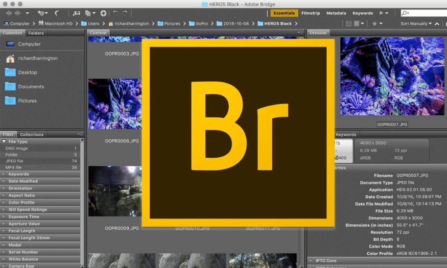The image size is (447, 268).
Task: Select the GOPR0009.JPG rocks thumbnail
Action: [115, 191]
